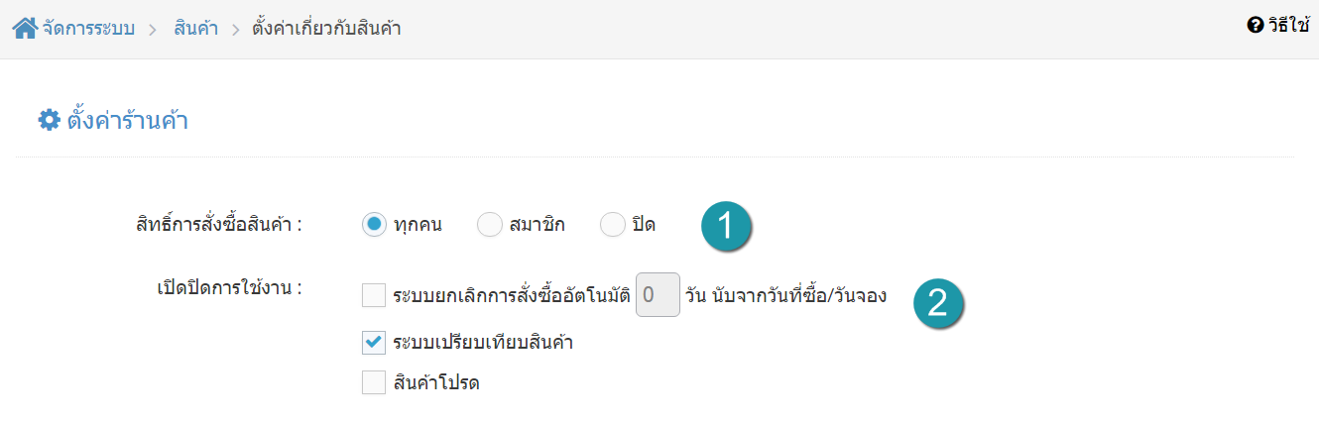Enable ระบบยกเลิกการสั่งซื้ออัตโนมัติ checkbox
The width and height of the screenshot is (1319, 421).
point(374,295)
